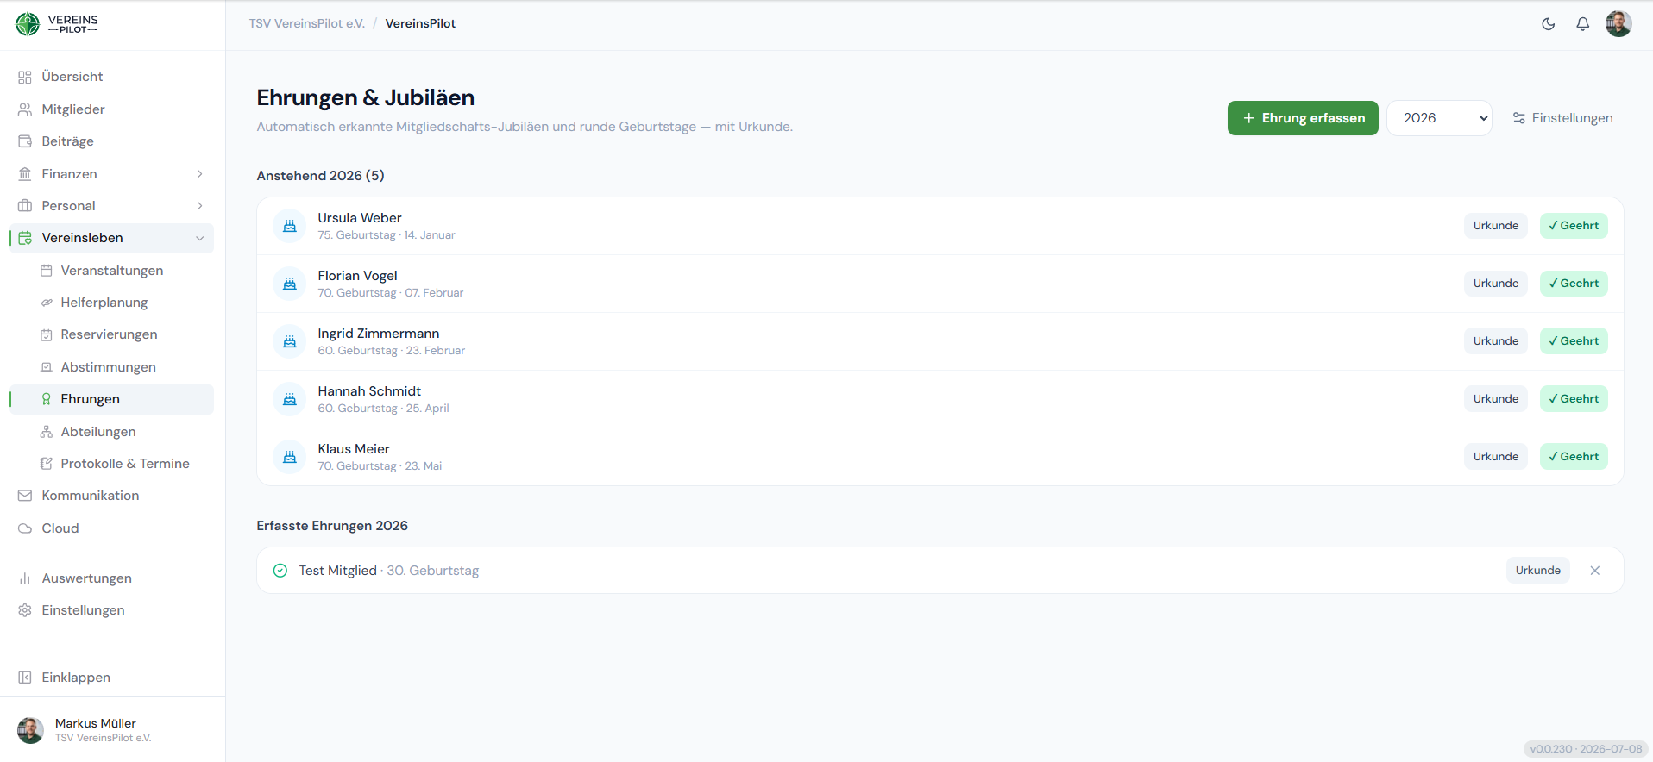Screen dimensions: 1653x762
Task: Click the birthday cake icon beside Florian Vogel
Action: tap(290, 284)
